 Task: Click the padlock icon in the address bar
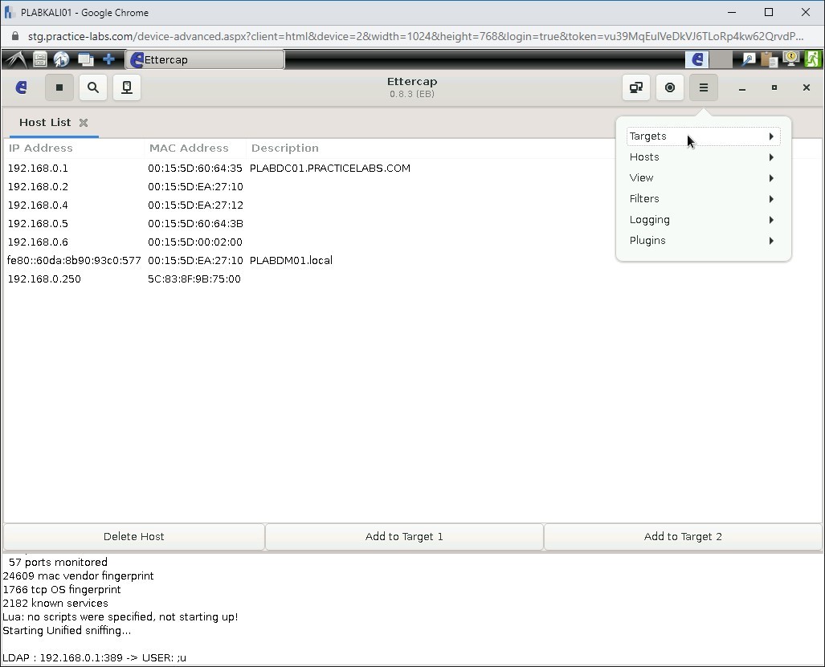coord(16,36)
